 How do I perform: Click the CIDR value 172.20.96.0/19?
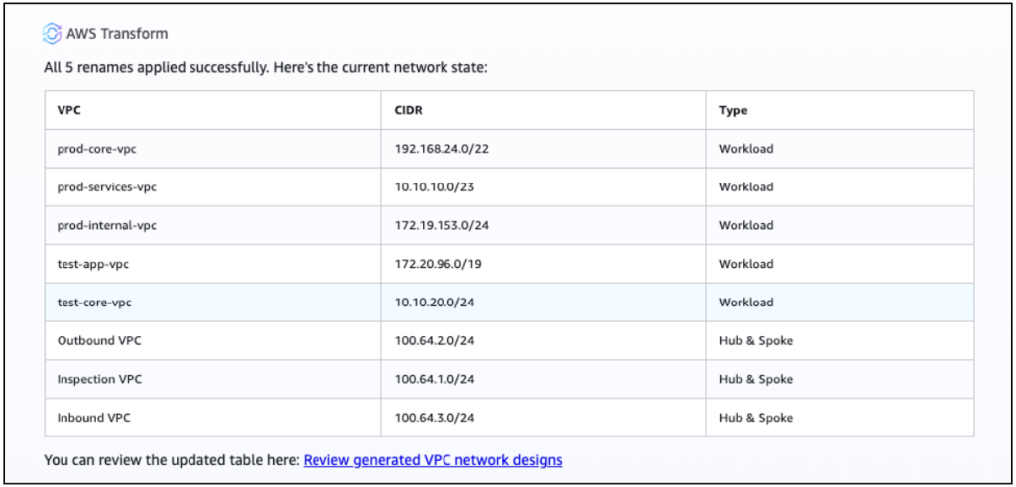point(437,264)
